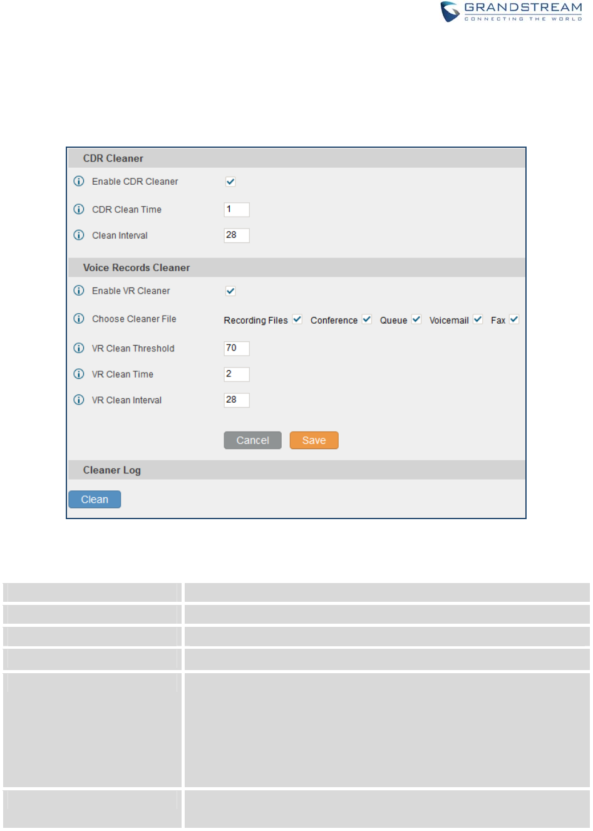Click the Clean button under Cleaner Log

(x=95, y=499)
